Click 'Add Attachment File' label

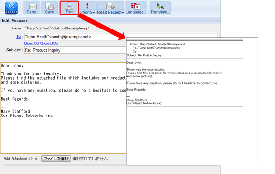tap(20, 158)
